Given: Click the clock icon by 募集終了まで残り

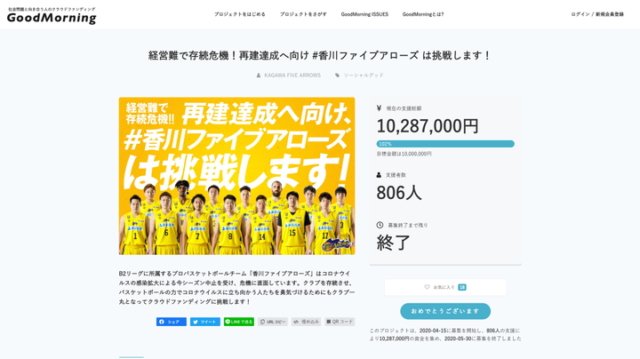Looking at the screenshot, I should (x=380, y=225).
